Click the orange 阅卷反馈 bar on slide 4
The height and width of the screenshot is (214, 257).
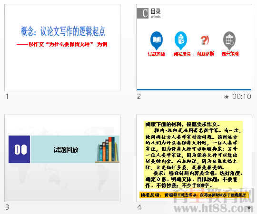tap(194, 195)
